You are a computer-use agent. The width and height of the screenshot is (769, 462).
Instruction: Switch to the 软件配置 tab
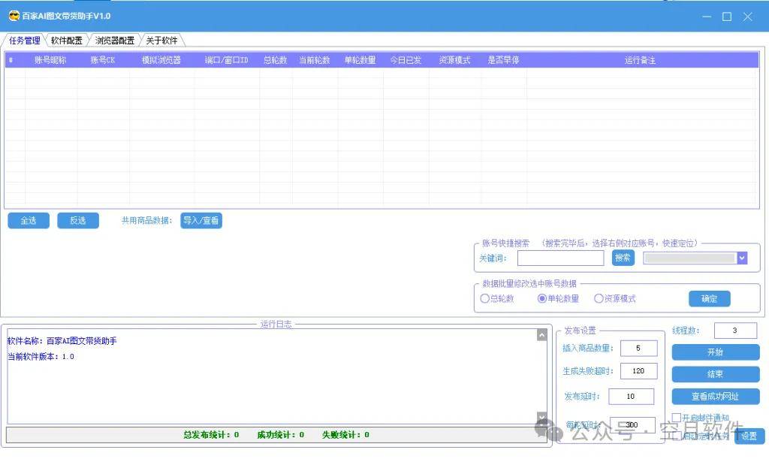(x=67, y=41)
